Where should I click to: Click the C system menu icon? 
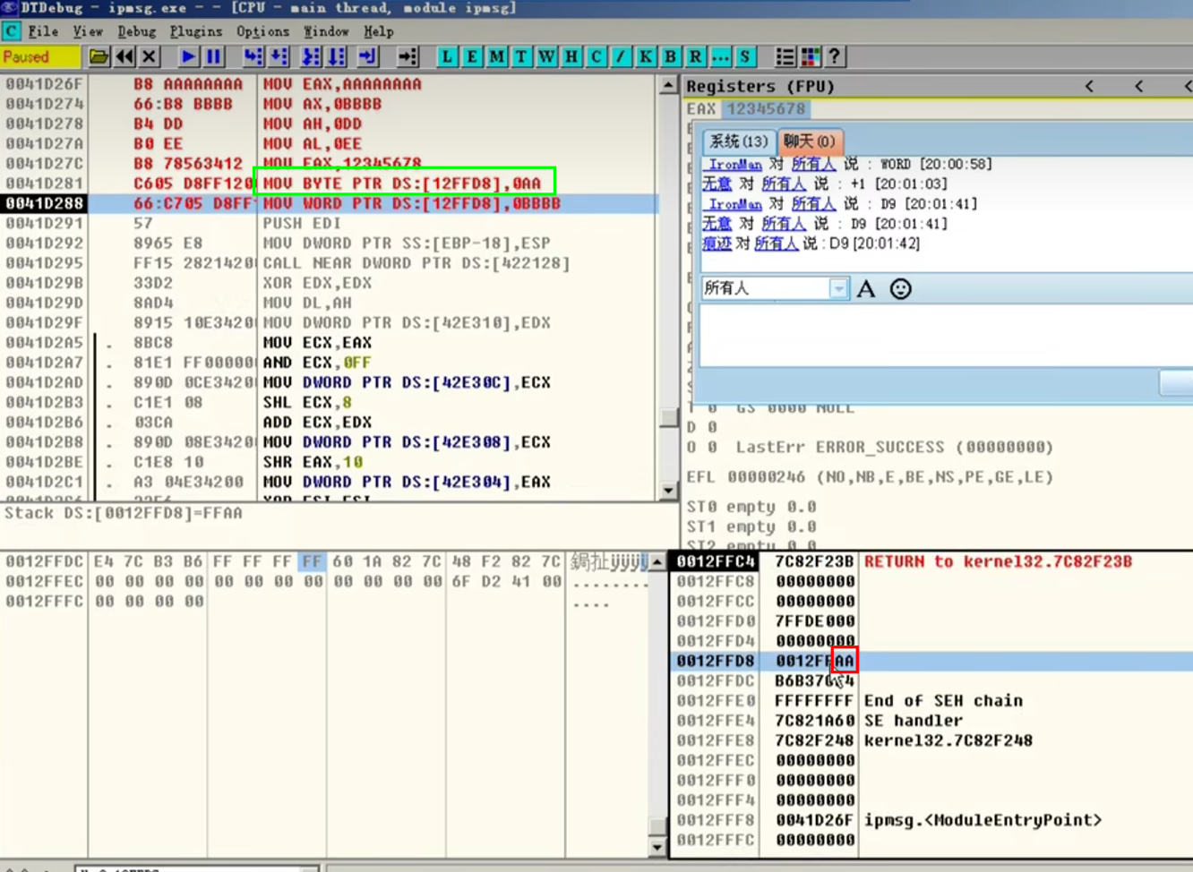pyautogui.click(x=11, y=31)
